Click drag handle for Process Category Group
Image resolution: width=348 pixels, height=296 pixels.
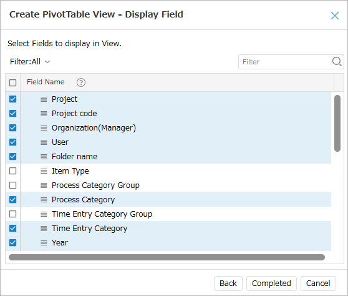tap(44, 185)
